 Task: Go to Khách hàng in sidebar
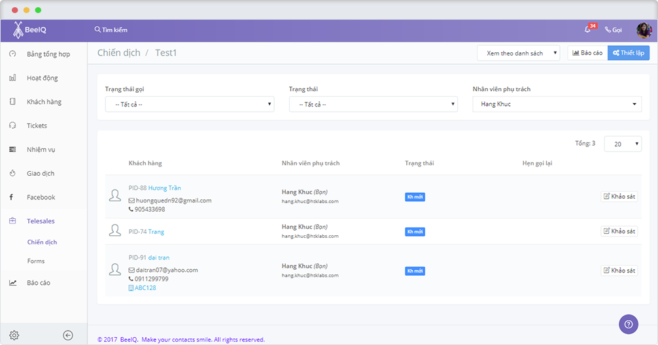(44, 102)
